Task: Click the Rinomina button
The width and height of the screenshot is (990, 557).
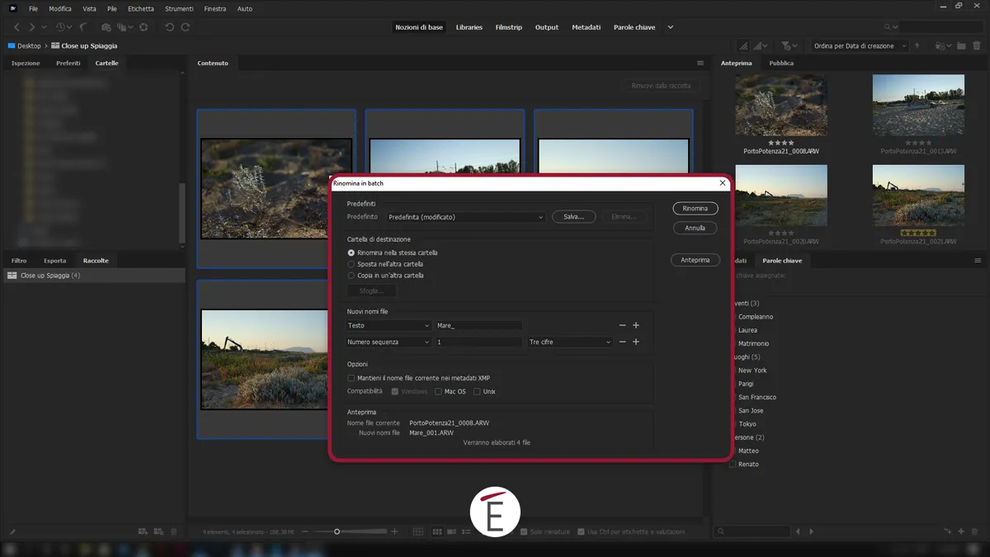Action: 694,208
